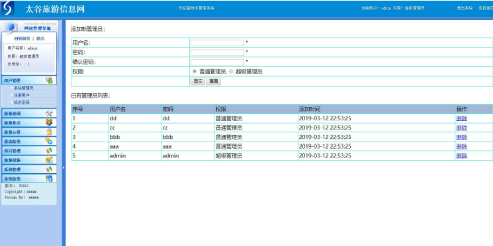
Task: Click the site logo at the top left
Action: (x=7, y=8)
